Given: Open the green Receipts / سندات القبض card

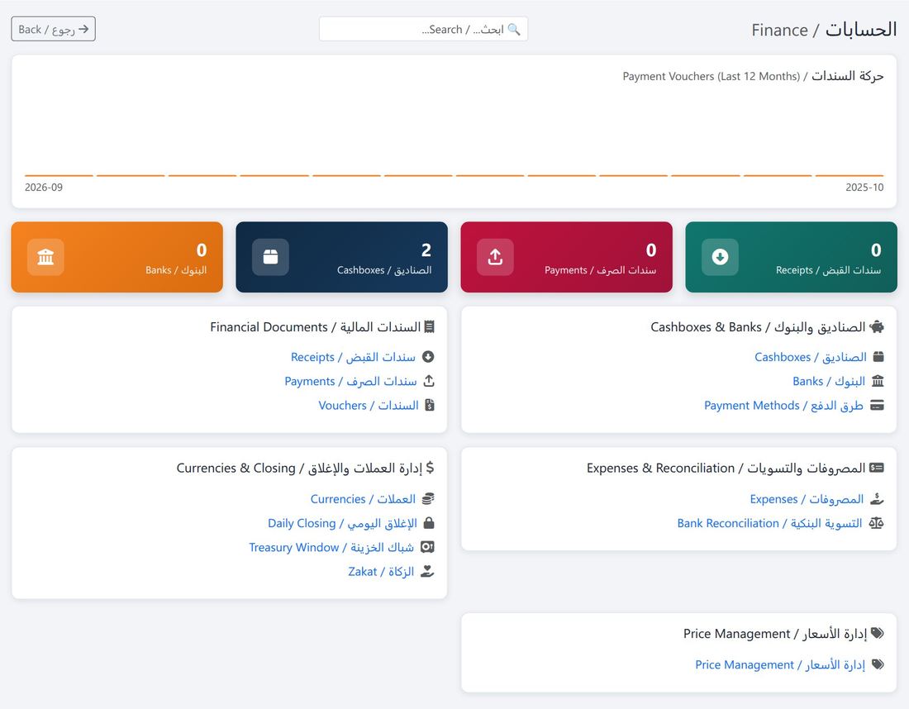Looking at the screenshot, I should [792, 257].
